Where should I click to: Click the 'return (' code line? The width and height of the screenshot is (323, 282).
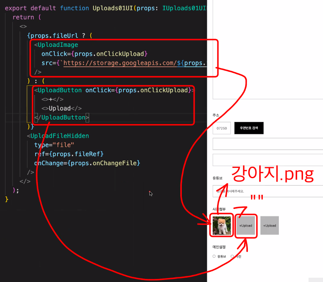27,17
